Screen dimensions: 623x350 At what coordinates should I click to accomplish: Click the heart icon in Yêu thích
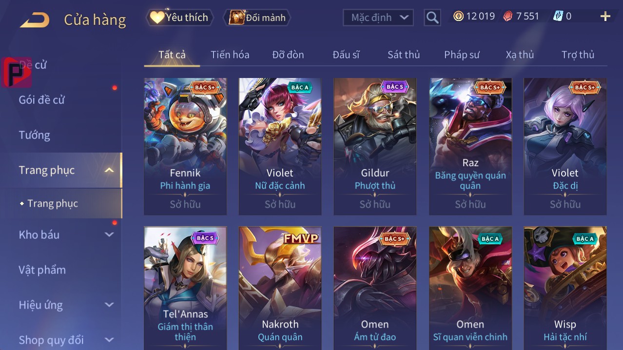pos(156,18)
